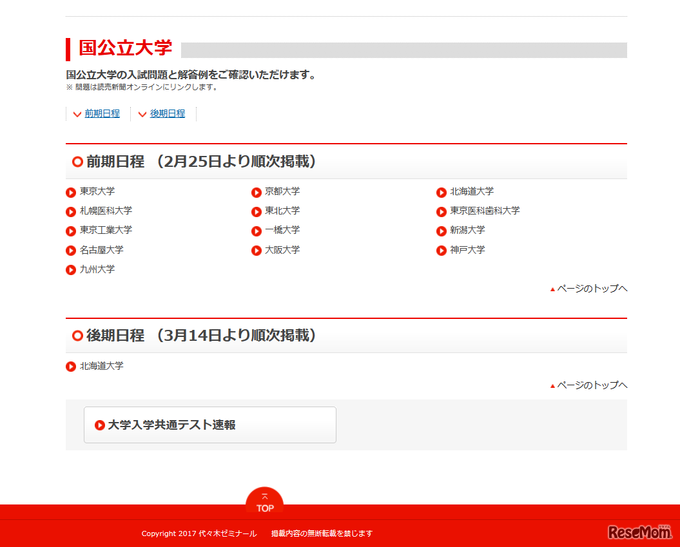Click the chevron before 前期日程 anchor
The image size is (680, 547).
click(77, 114)
